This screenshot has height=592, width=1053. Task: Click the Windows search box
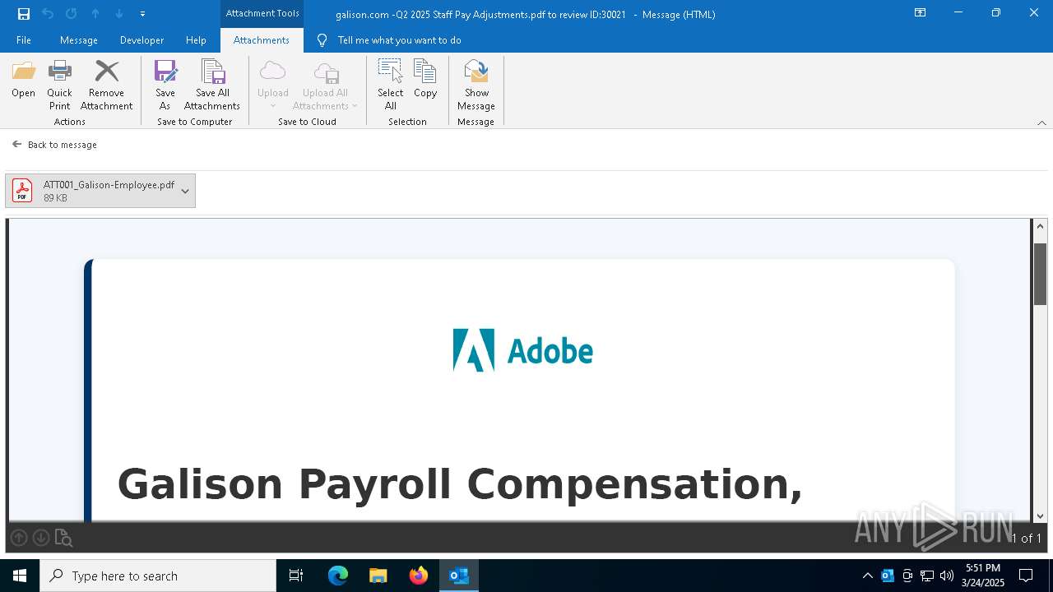point(158,576)
